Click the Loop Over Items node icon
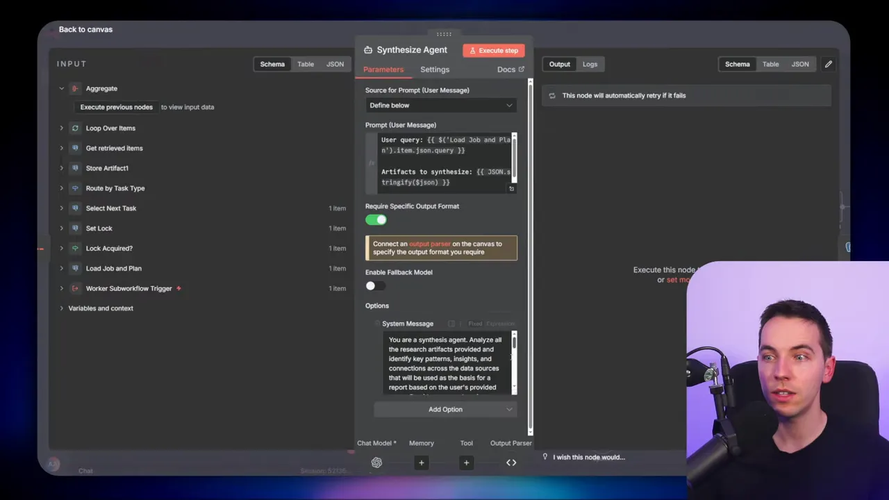The width and height of the screenshot is (889, 500). coord(75,128)
